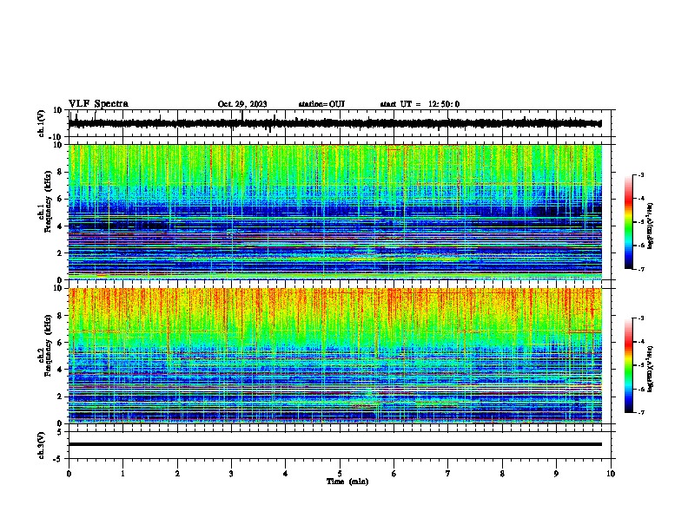The image size is (688, 531).
Task: Select the date text "Oct. 29, 2023"
Action: click(242, 104)
